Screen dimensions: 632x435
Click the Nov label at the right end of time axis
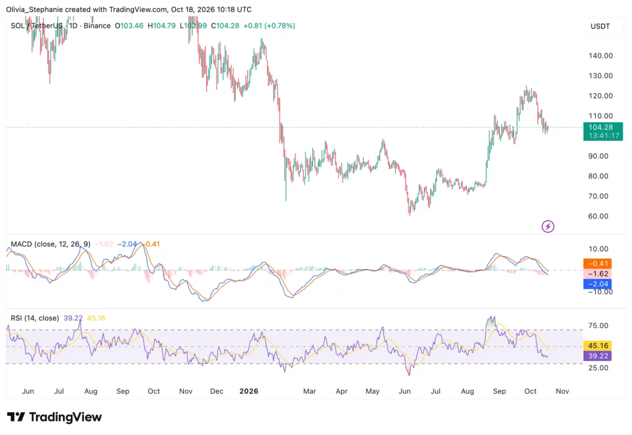click(x=562, y=391)
